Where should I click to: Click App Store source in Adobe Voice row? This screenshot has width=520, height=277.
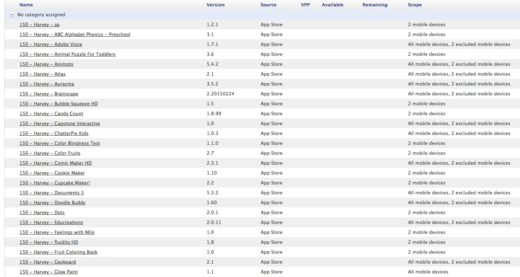pos(272,45)
